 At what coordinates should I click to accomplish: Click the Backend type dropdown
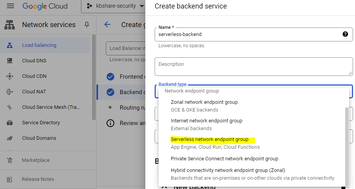[x=253, y=91]
